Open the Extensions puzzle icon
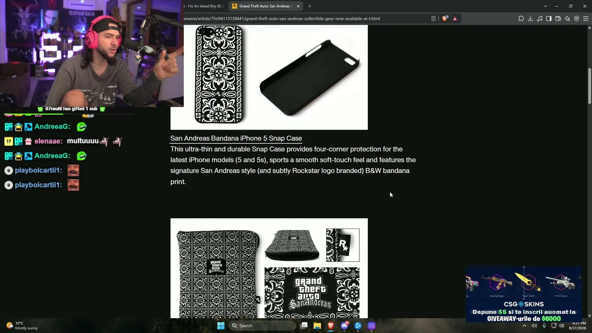 521,18
